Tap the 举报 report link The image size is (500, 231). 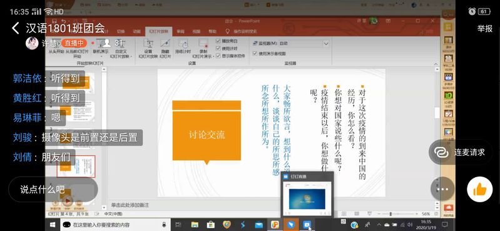pyautogui.click(x=485, y=28)
